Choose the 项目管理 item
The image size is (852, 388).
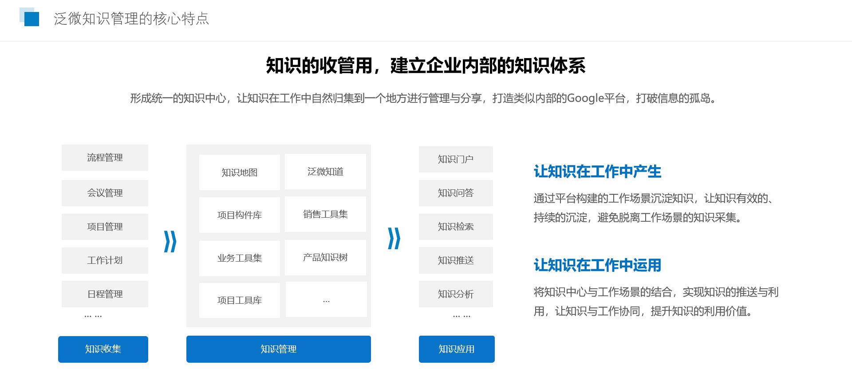coord(105,227)
